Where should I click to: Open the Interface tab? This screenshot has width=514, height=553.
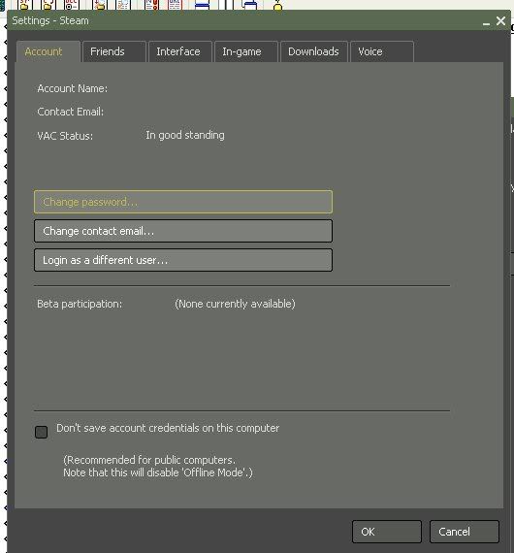[x=180, y=51]
